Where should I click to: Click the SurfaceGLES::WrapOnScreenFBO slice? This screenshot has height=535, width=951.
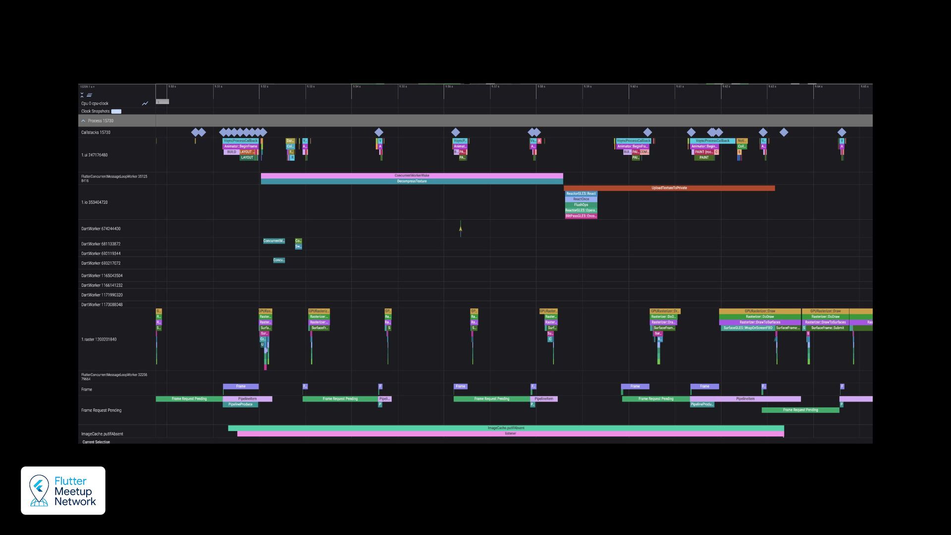click(747, 328)
